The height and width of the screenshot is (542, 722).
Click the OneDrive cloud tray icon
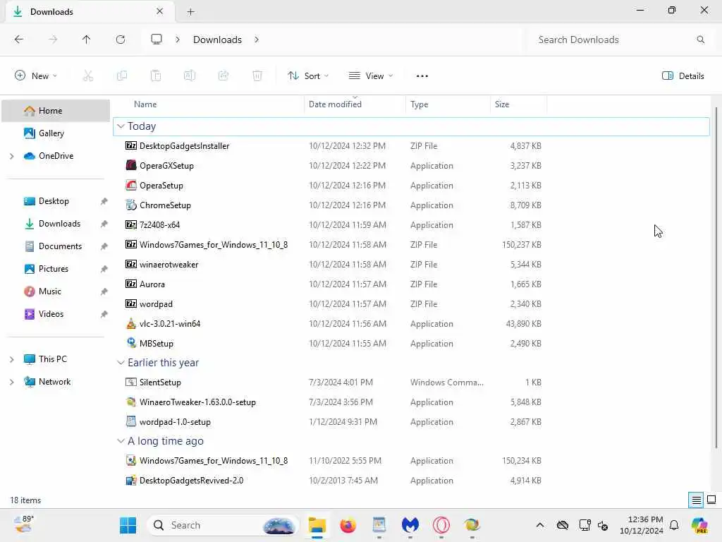562,525
